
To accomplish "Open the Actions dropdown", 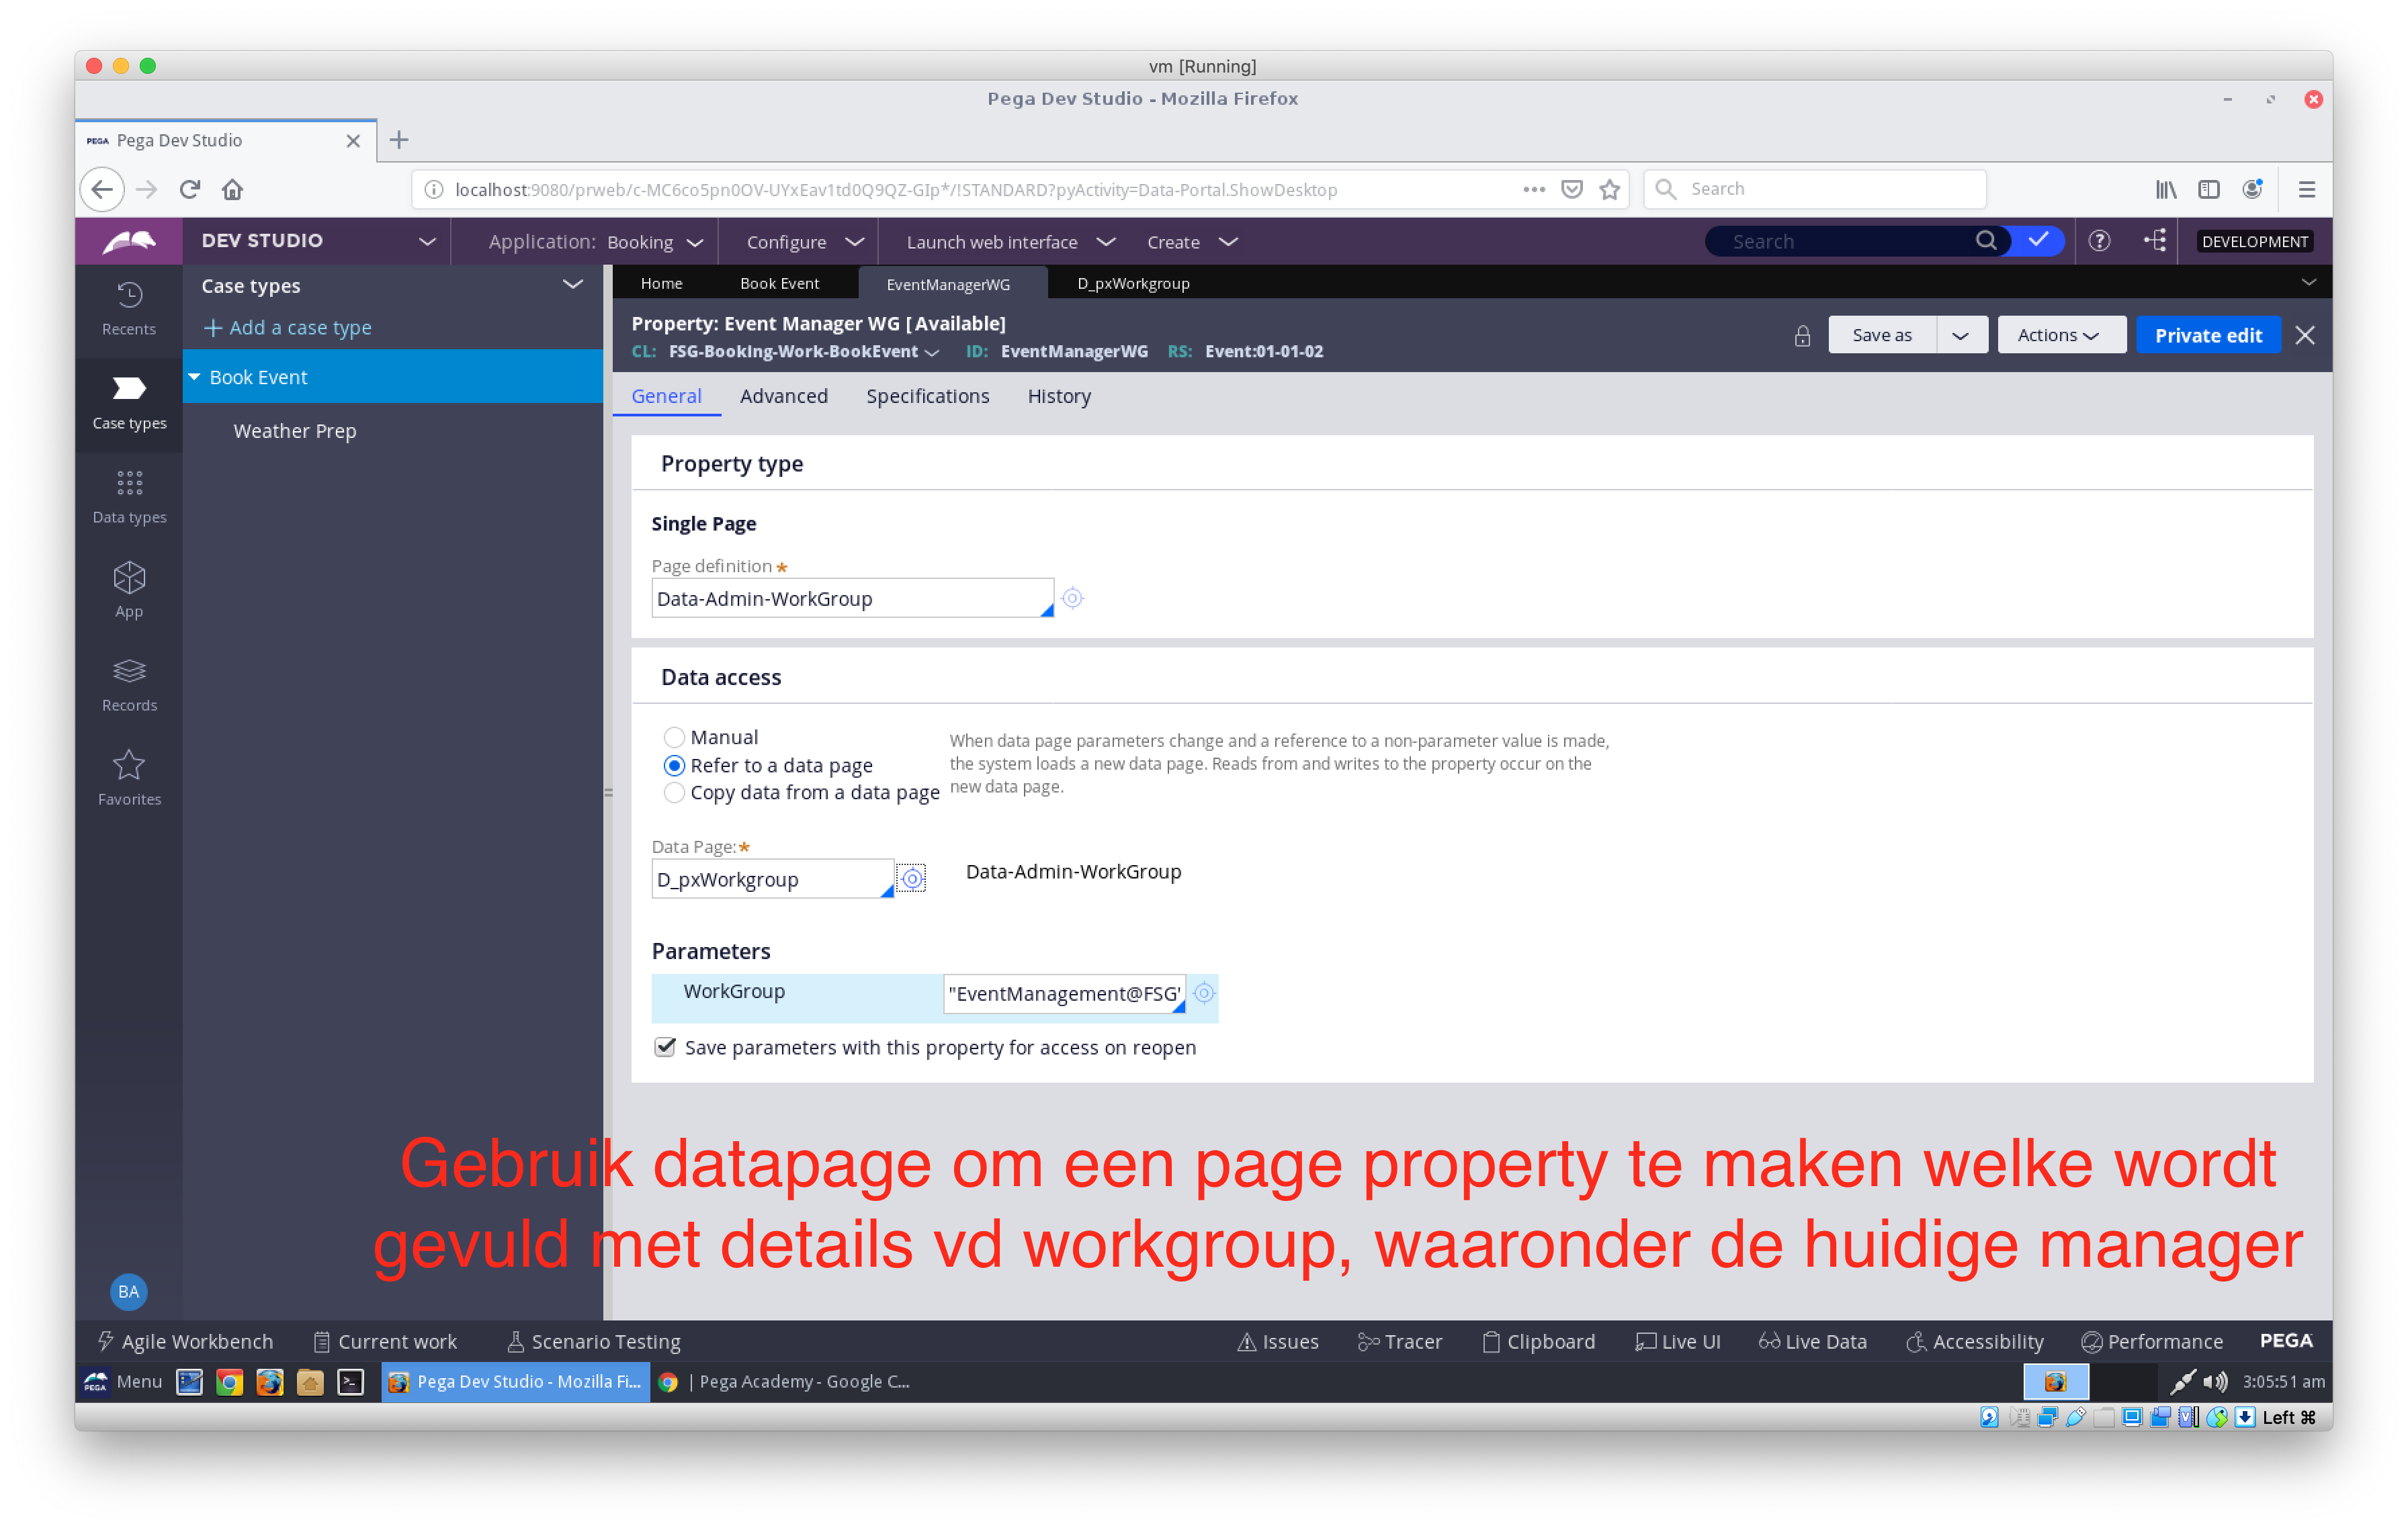I will click(x=2061, y=334).
